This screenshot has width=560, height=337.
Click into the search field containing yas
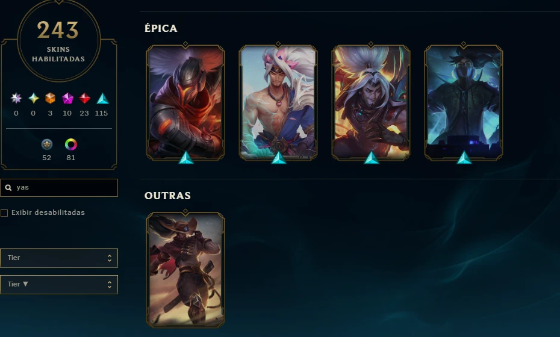click(59, 187)
